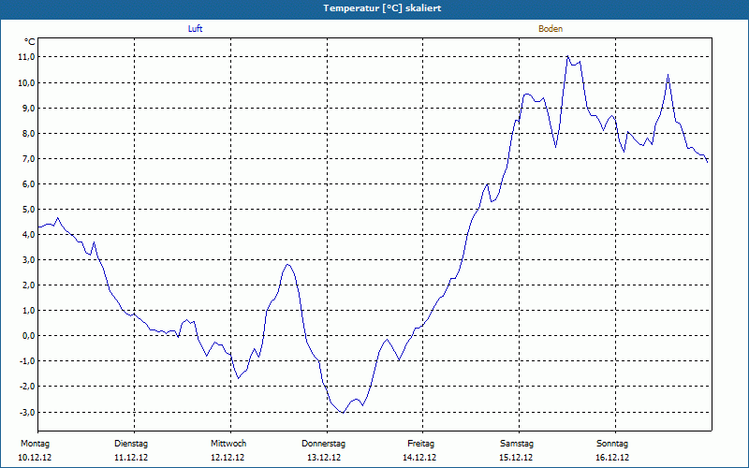Click the curve's 2.8 °C peak on Mittwoch

pos(287,264)
